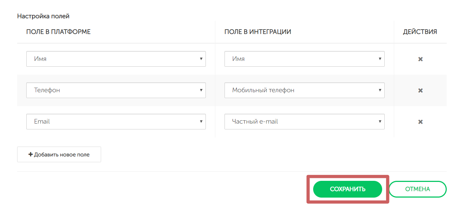Delete the Имя field mapping row

pos(420,59)
